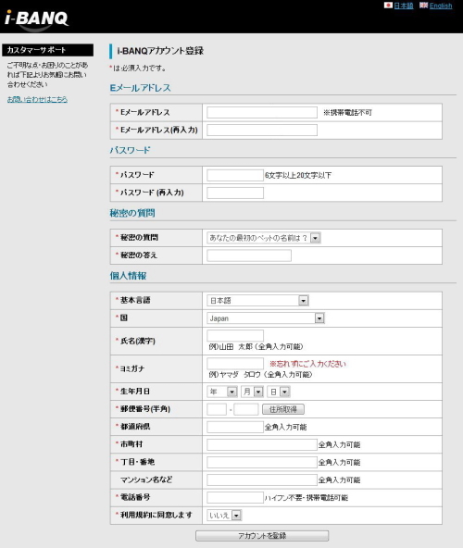Open the お問い合わせはこちら support link
The image size is (463, 548).
[37, 99]
